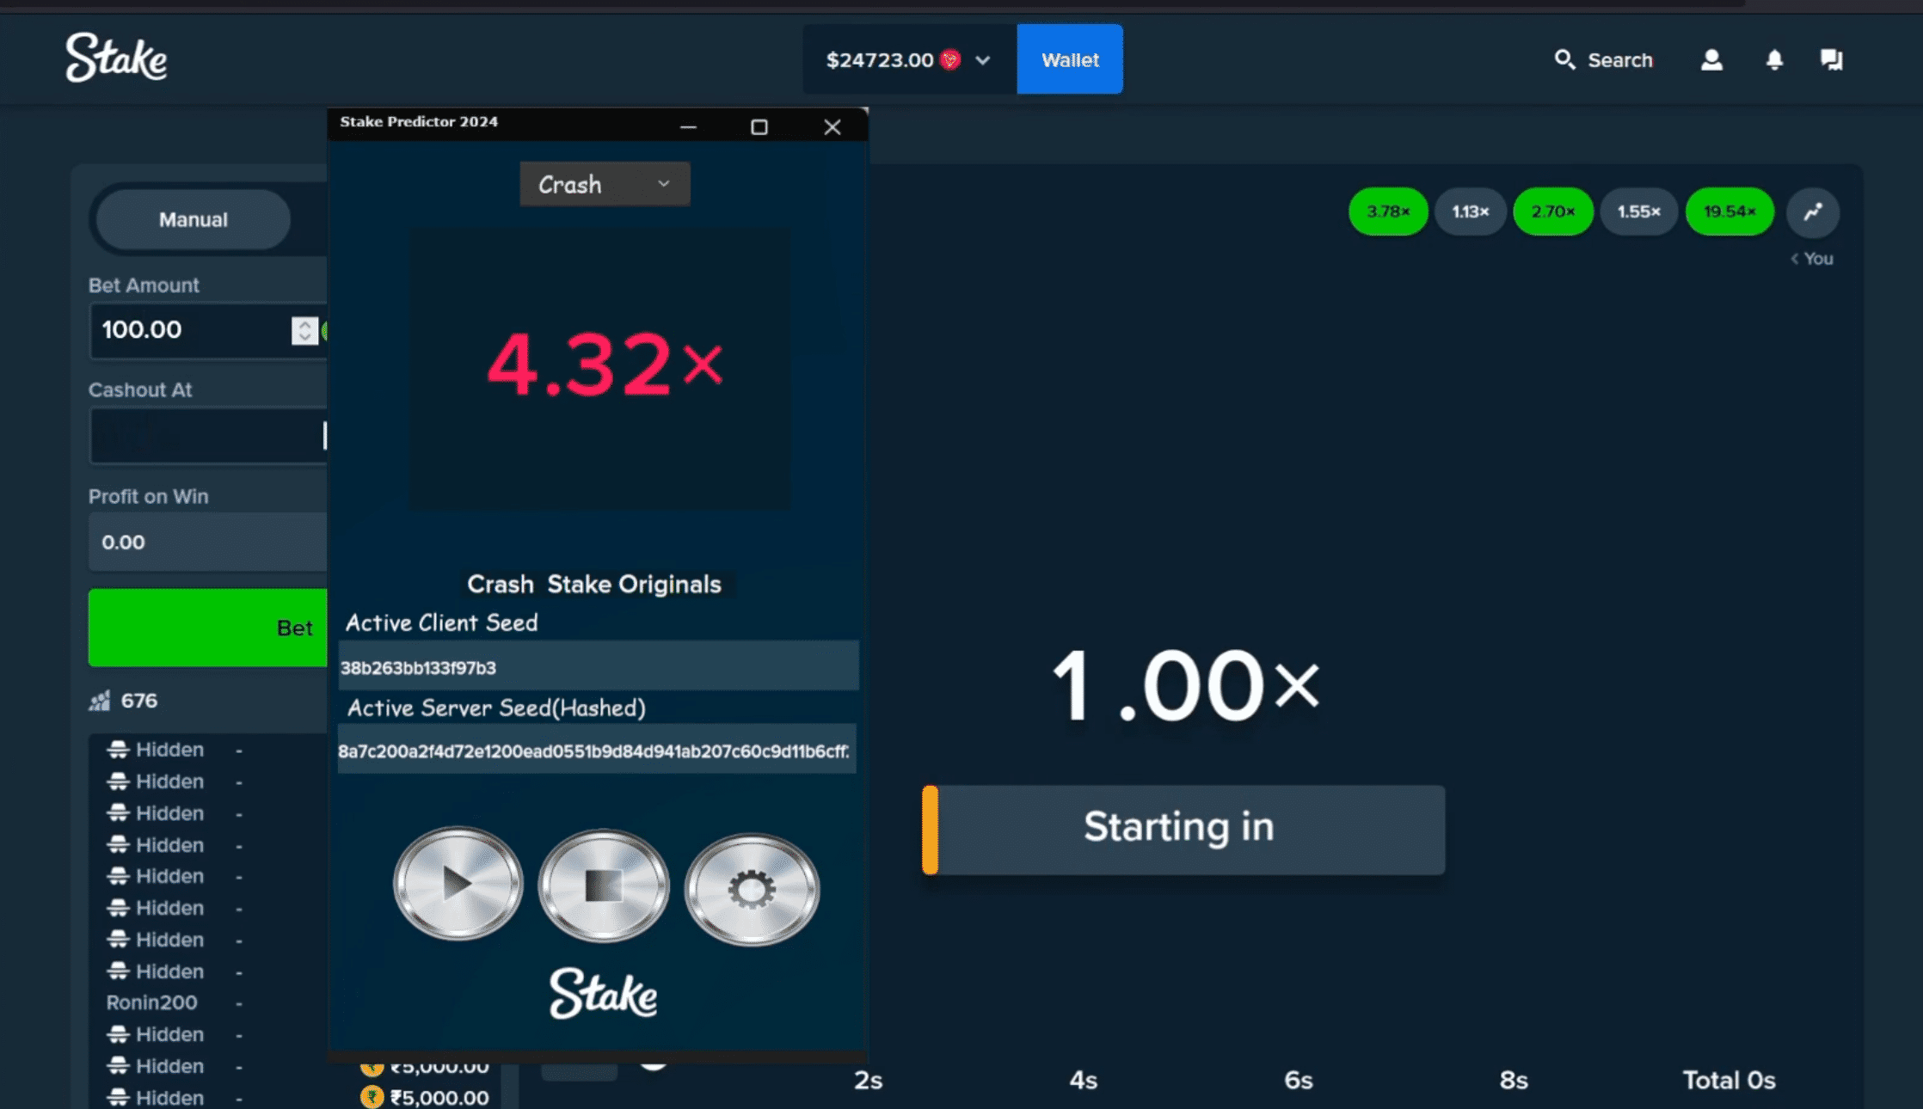Image resolution: width=1923 pixels, height=1109 pixels.
Task: Click the Cashout At input field
Action: 206,436
